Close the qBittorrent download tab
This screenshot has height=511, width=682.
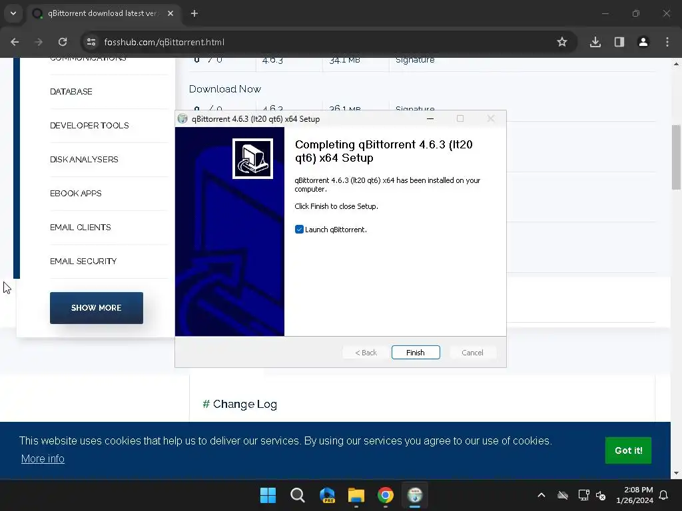(170, 13)
